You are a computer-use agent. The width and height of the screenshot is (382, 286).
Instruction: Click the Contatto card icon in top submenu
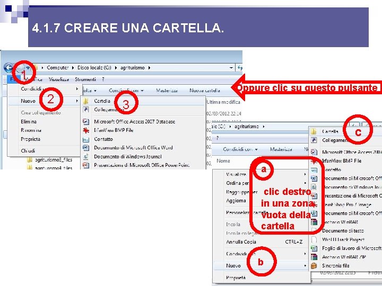click(86, 139)
